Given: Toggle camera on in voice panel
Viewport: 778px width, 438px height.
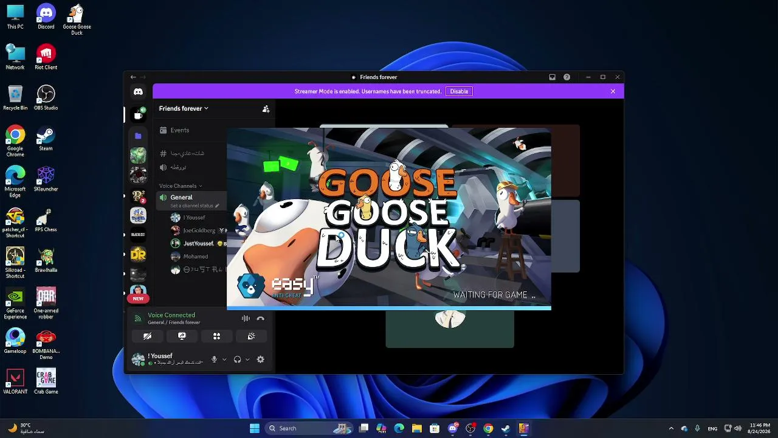Looking at the screenshot, I should tap(147, 336).
